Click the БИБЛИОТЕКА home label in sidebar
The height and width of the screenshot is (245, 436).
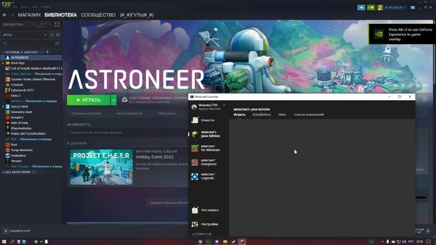(13, 24)
